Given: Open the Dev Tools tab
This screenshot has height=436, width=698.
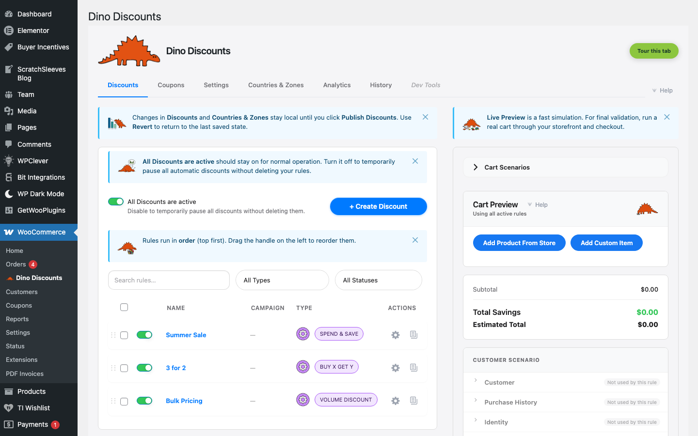Looking at the screenshot, I should pyautogui.click(x=426, y=85).
